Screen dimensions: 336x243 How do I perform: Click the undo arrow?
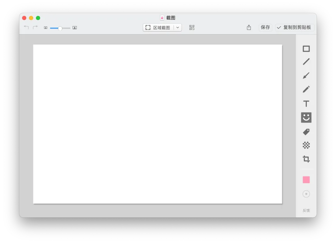click(x=26, y=27)
